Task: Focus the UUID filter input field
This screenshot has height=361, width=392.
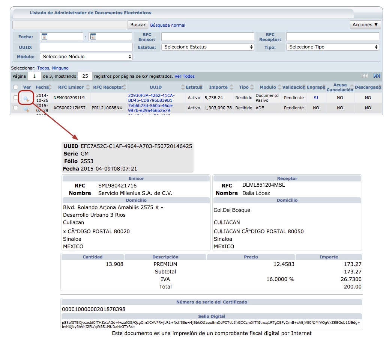Action: click(x=86, y=47)
